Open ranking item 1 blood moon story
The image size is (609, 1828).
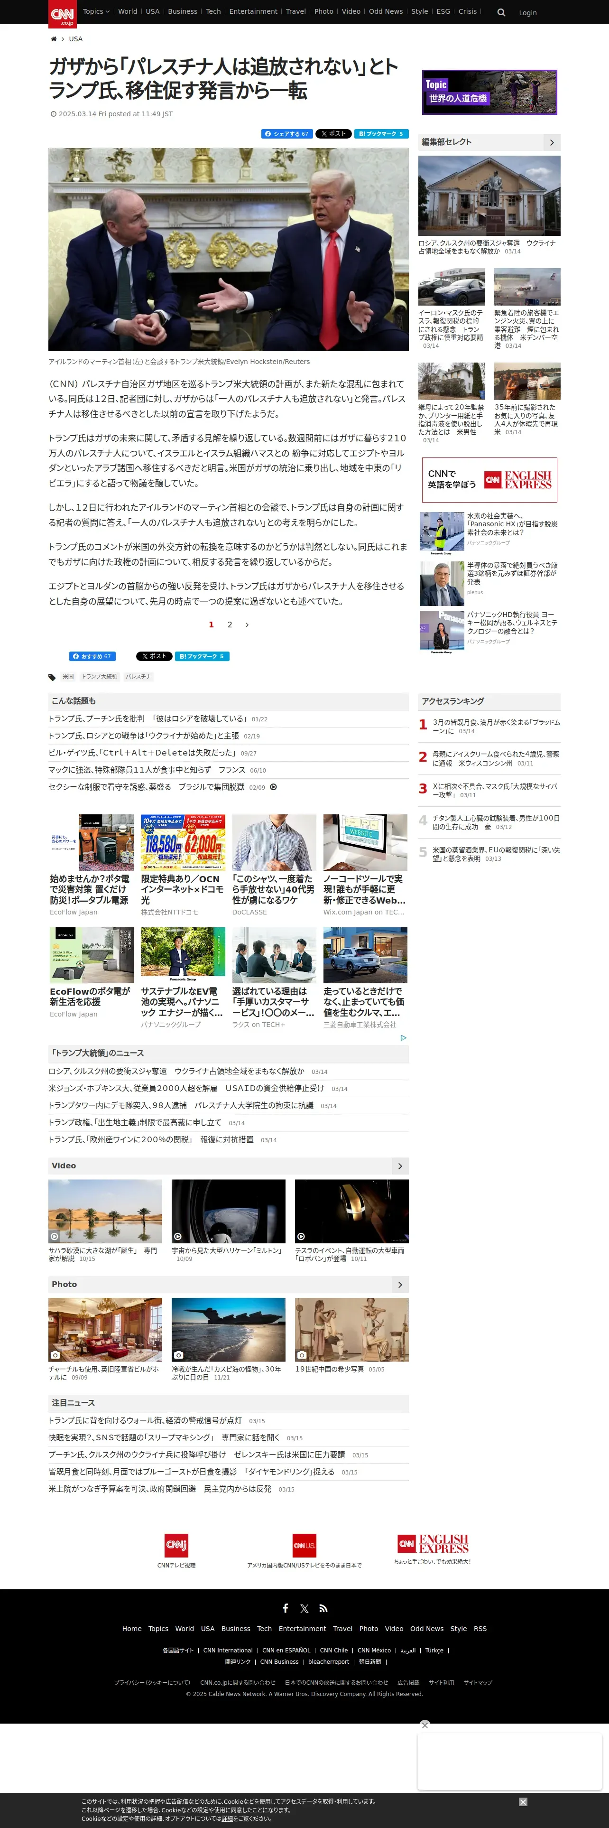[x=496, y=726]
